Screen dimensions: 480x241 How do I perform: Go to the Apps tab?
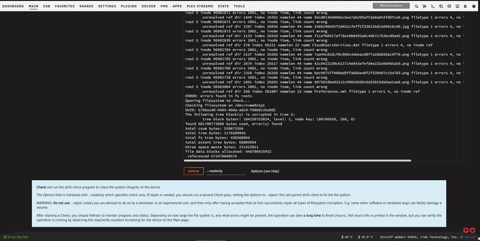[177, 6]
